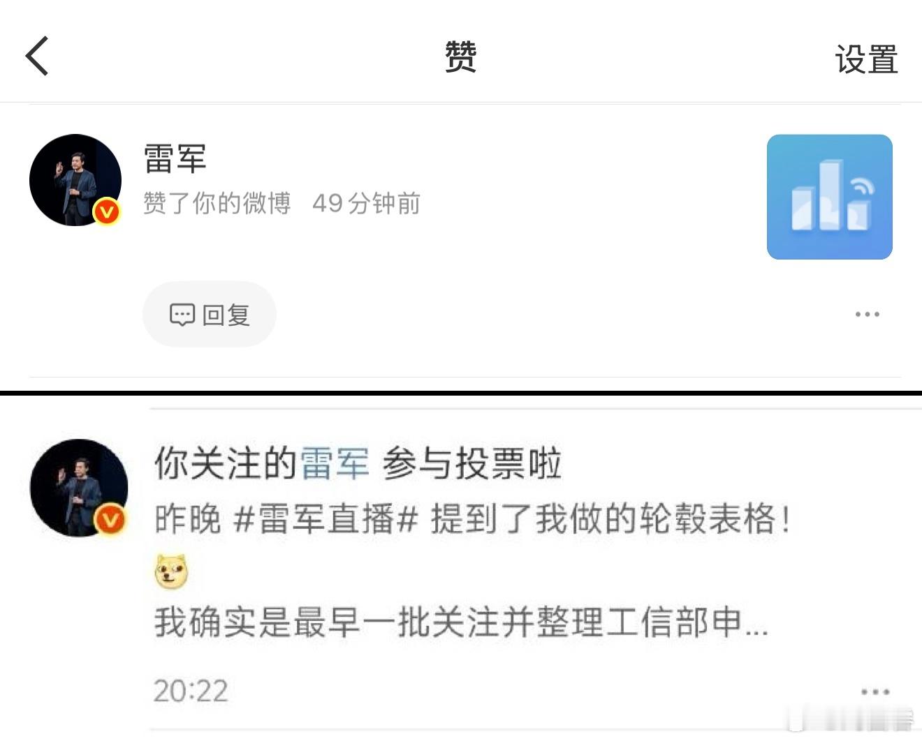Expand the truncated text 我确实是最早一批
Screen dimensions: 922x741
click(x=461, y=622)
